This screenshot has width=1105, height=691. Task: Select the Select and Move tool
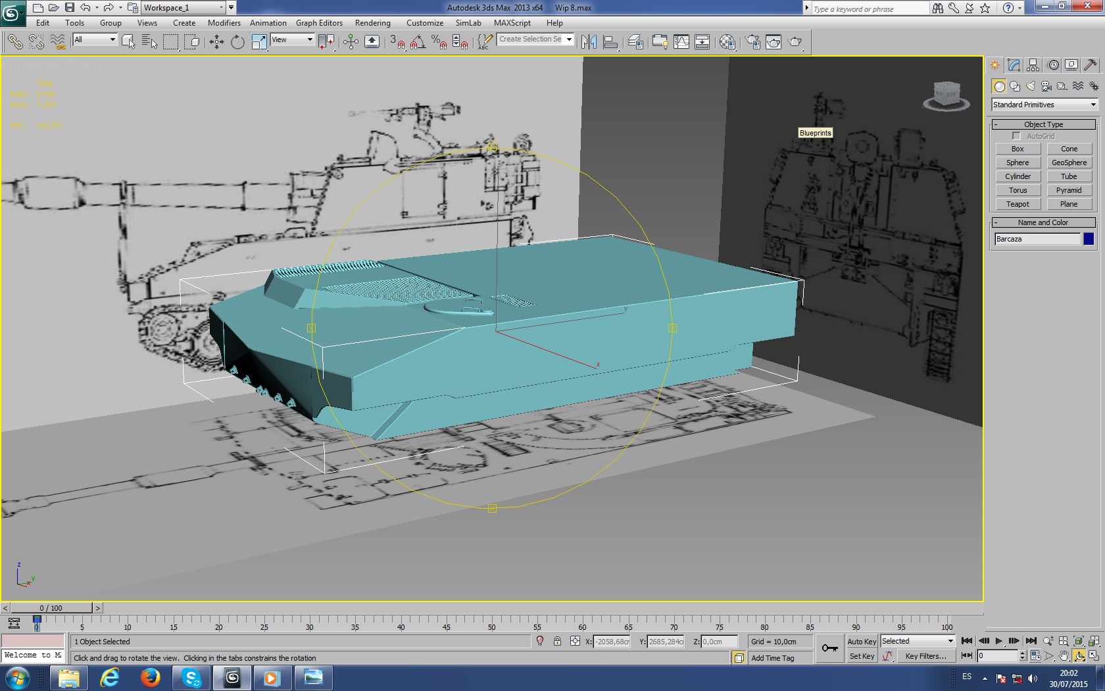216,42
